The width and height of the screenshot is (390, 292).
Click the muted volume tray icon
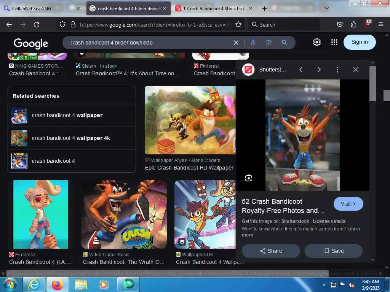352,285
